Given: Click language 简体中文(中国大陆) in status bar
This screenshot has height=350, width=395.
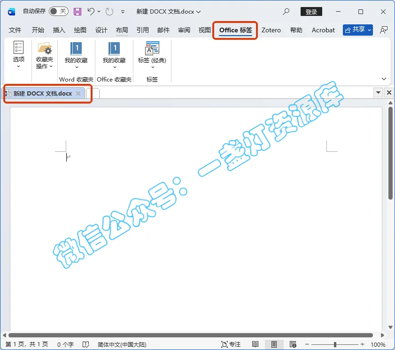Looking at the screenshot, I should (122, 344).
